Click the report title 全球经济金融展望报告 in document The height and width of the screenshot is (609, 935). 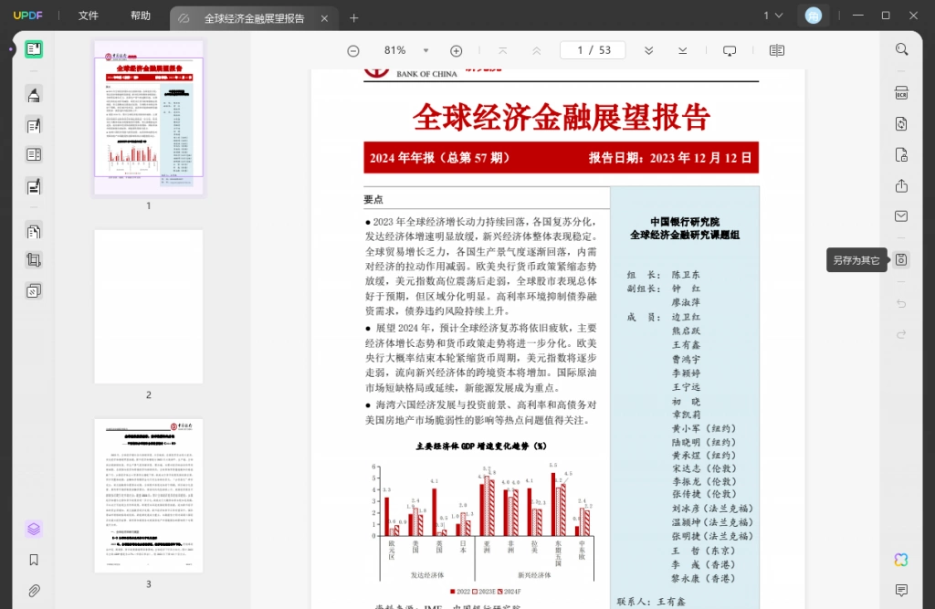pyautogui.click(x=562, y=116)
